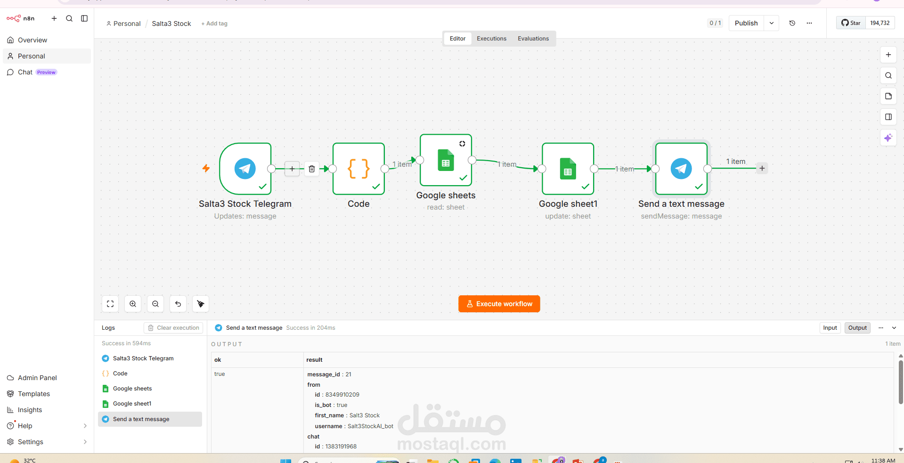
Task: Add node using canvas plus button
Action: point(888,55)
